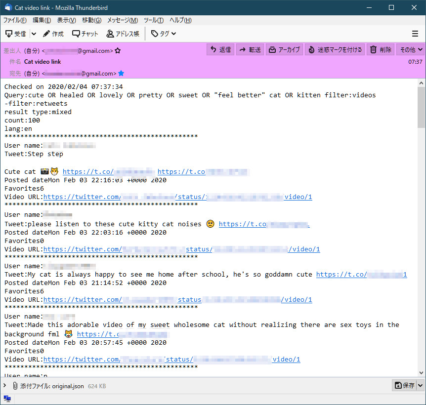Click the Forward (転送) button
426x405 pixels.
[x=250, y=50]
